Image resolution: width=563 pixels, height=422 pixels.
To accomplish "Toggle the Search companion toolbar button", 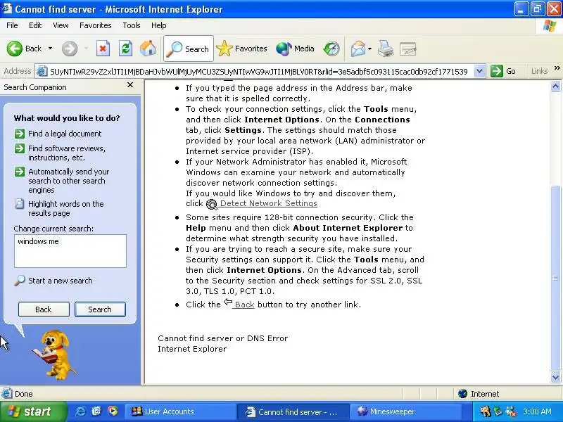I will (x=189, y=49).
